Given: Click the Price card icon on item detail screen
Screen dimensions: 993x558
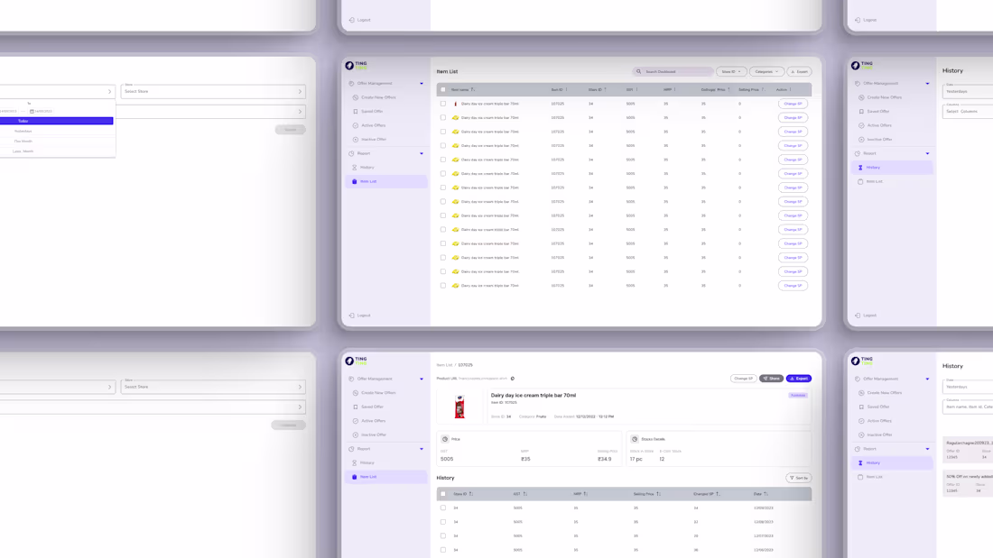Looking at the screenshot, I should tap(444, 439).
